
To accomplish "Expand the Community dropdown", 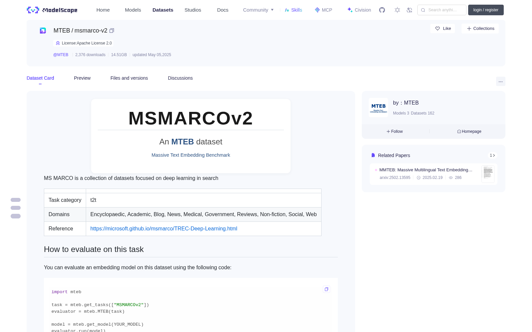I will click(258, 10).
